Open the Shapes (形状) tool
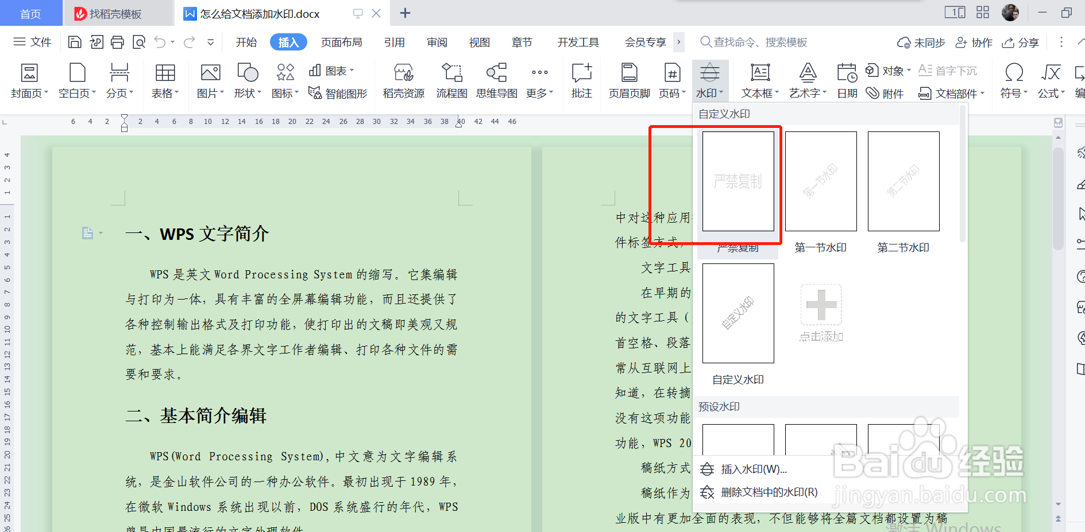The height and width of the screenshot is (532, 1085). [248, 81]
